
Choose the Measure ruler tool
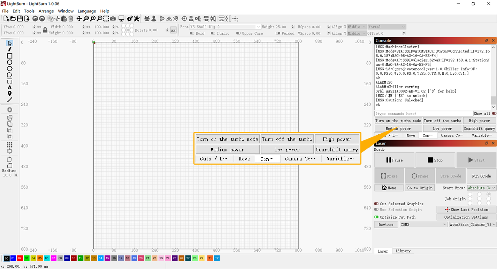[10, 100]
